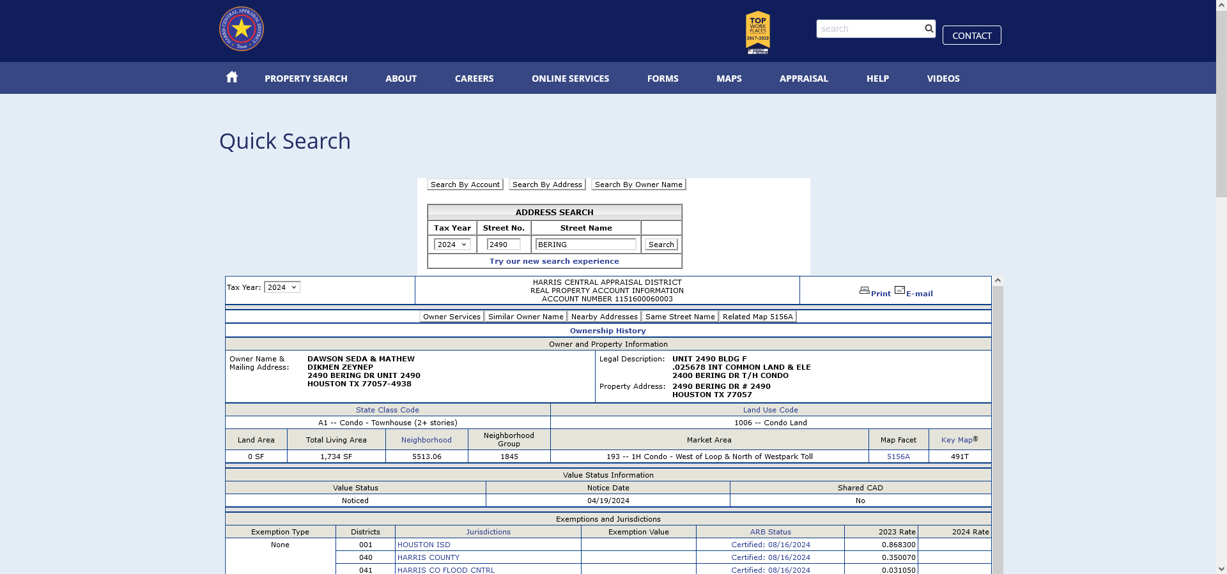Open Harris County Certified 08/16/2024 link
1227x574 pixels.
770,557
